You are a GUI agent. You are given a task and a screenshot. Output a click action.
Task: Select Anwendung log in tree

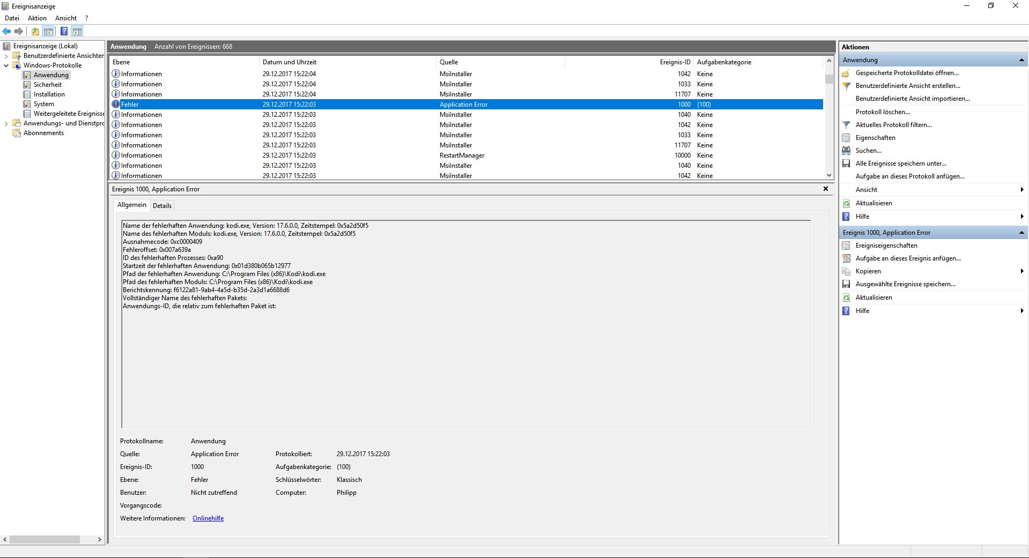click(x=51, y=75)
